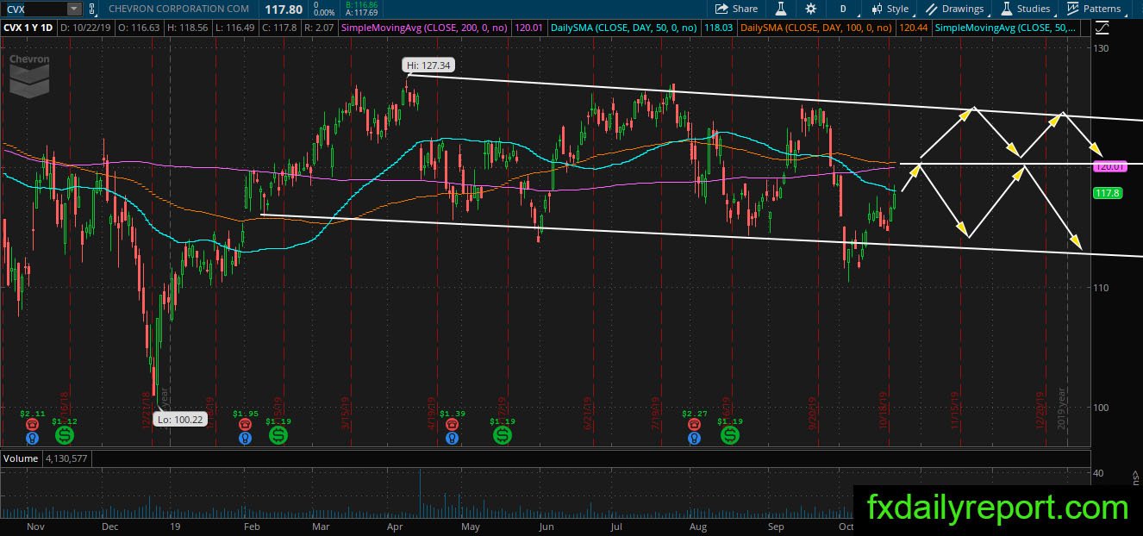Click the R: 2.07 range value
The image size is (1143, 536).
tap(318, 28)
